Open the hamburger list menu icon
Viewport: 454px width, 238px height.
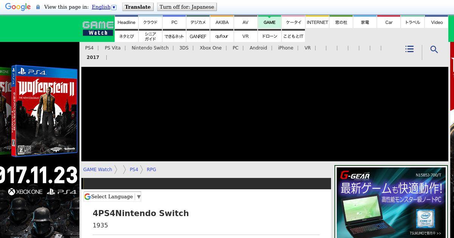coord(409,49)
